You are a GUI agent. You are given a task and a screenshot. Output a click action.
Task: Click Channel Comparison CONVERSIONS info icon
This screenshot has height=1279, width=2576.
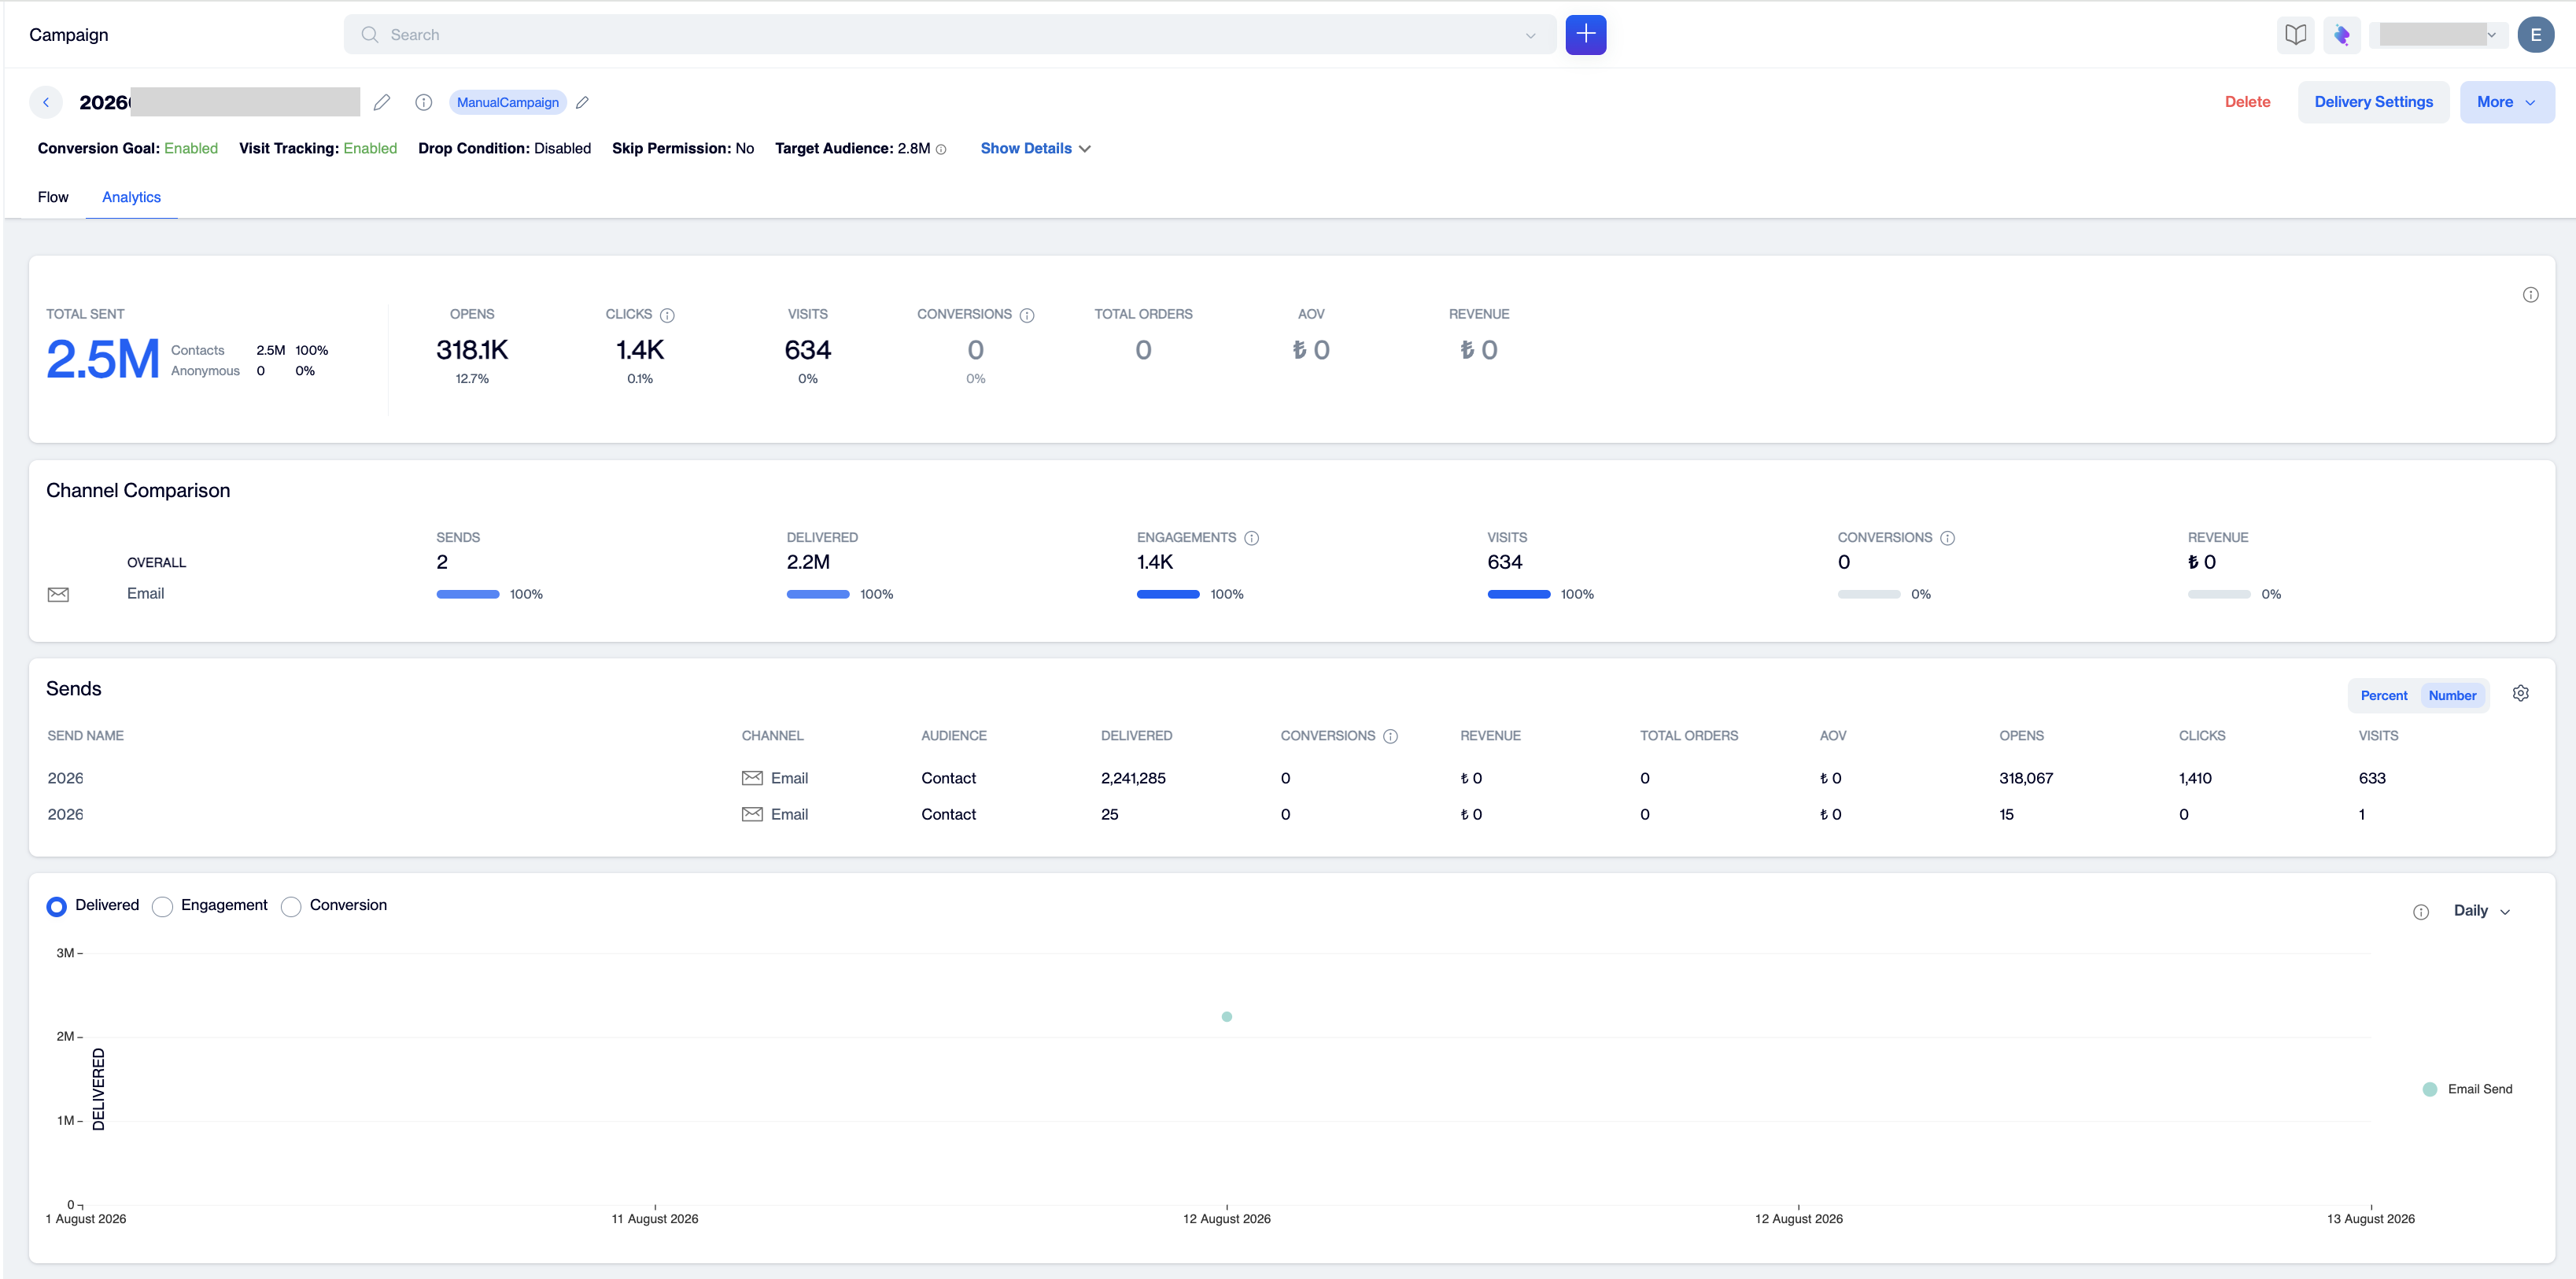(x=1947, y=538)
